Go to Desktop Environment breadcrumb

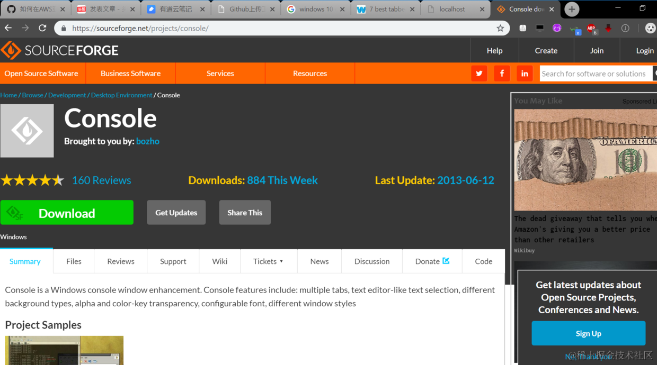[x=122, y=95]
